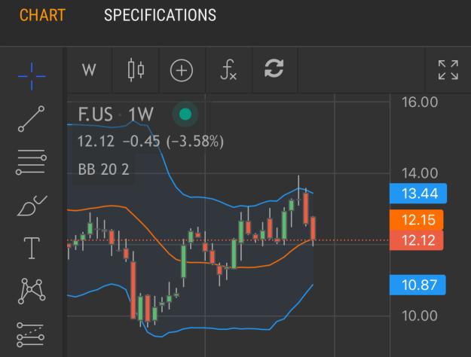
Task: Switch to the SPECIFICATIONS tab
Action: (x=160, y=15)
